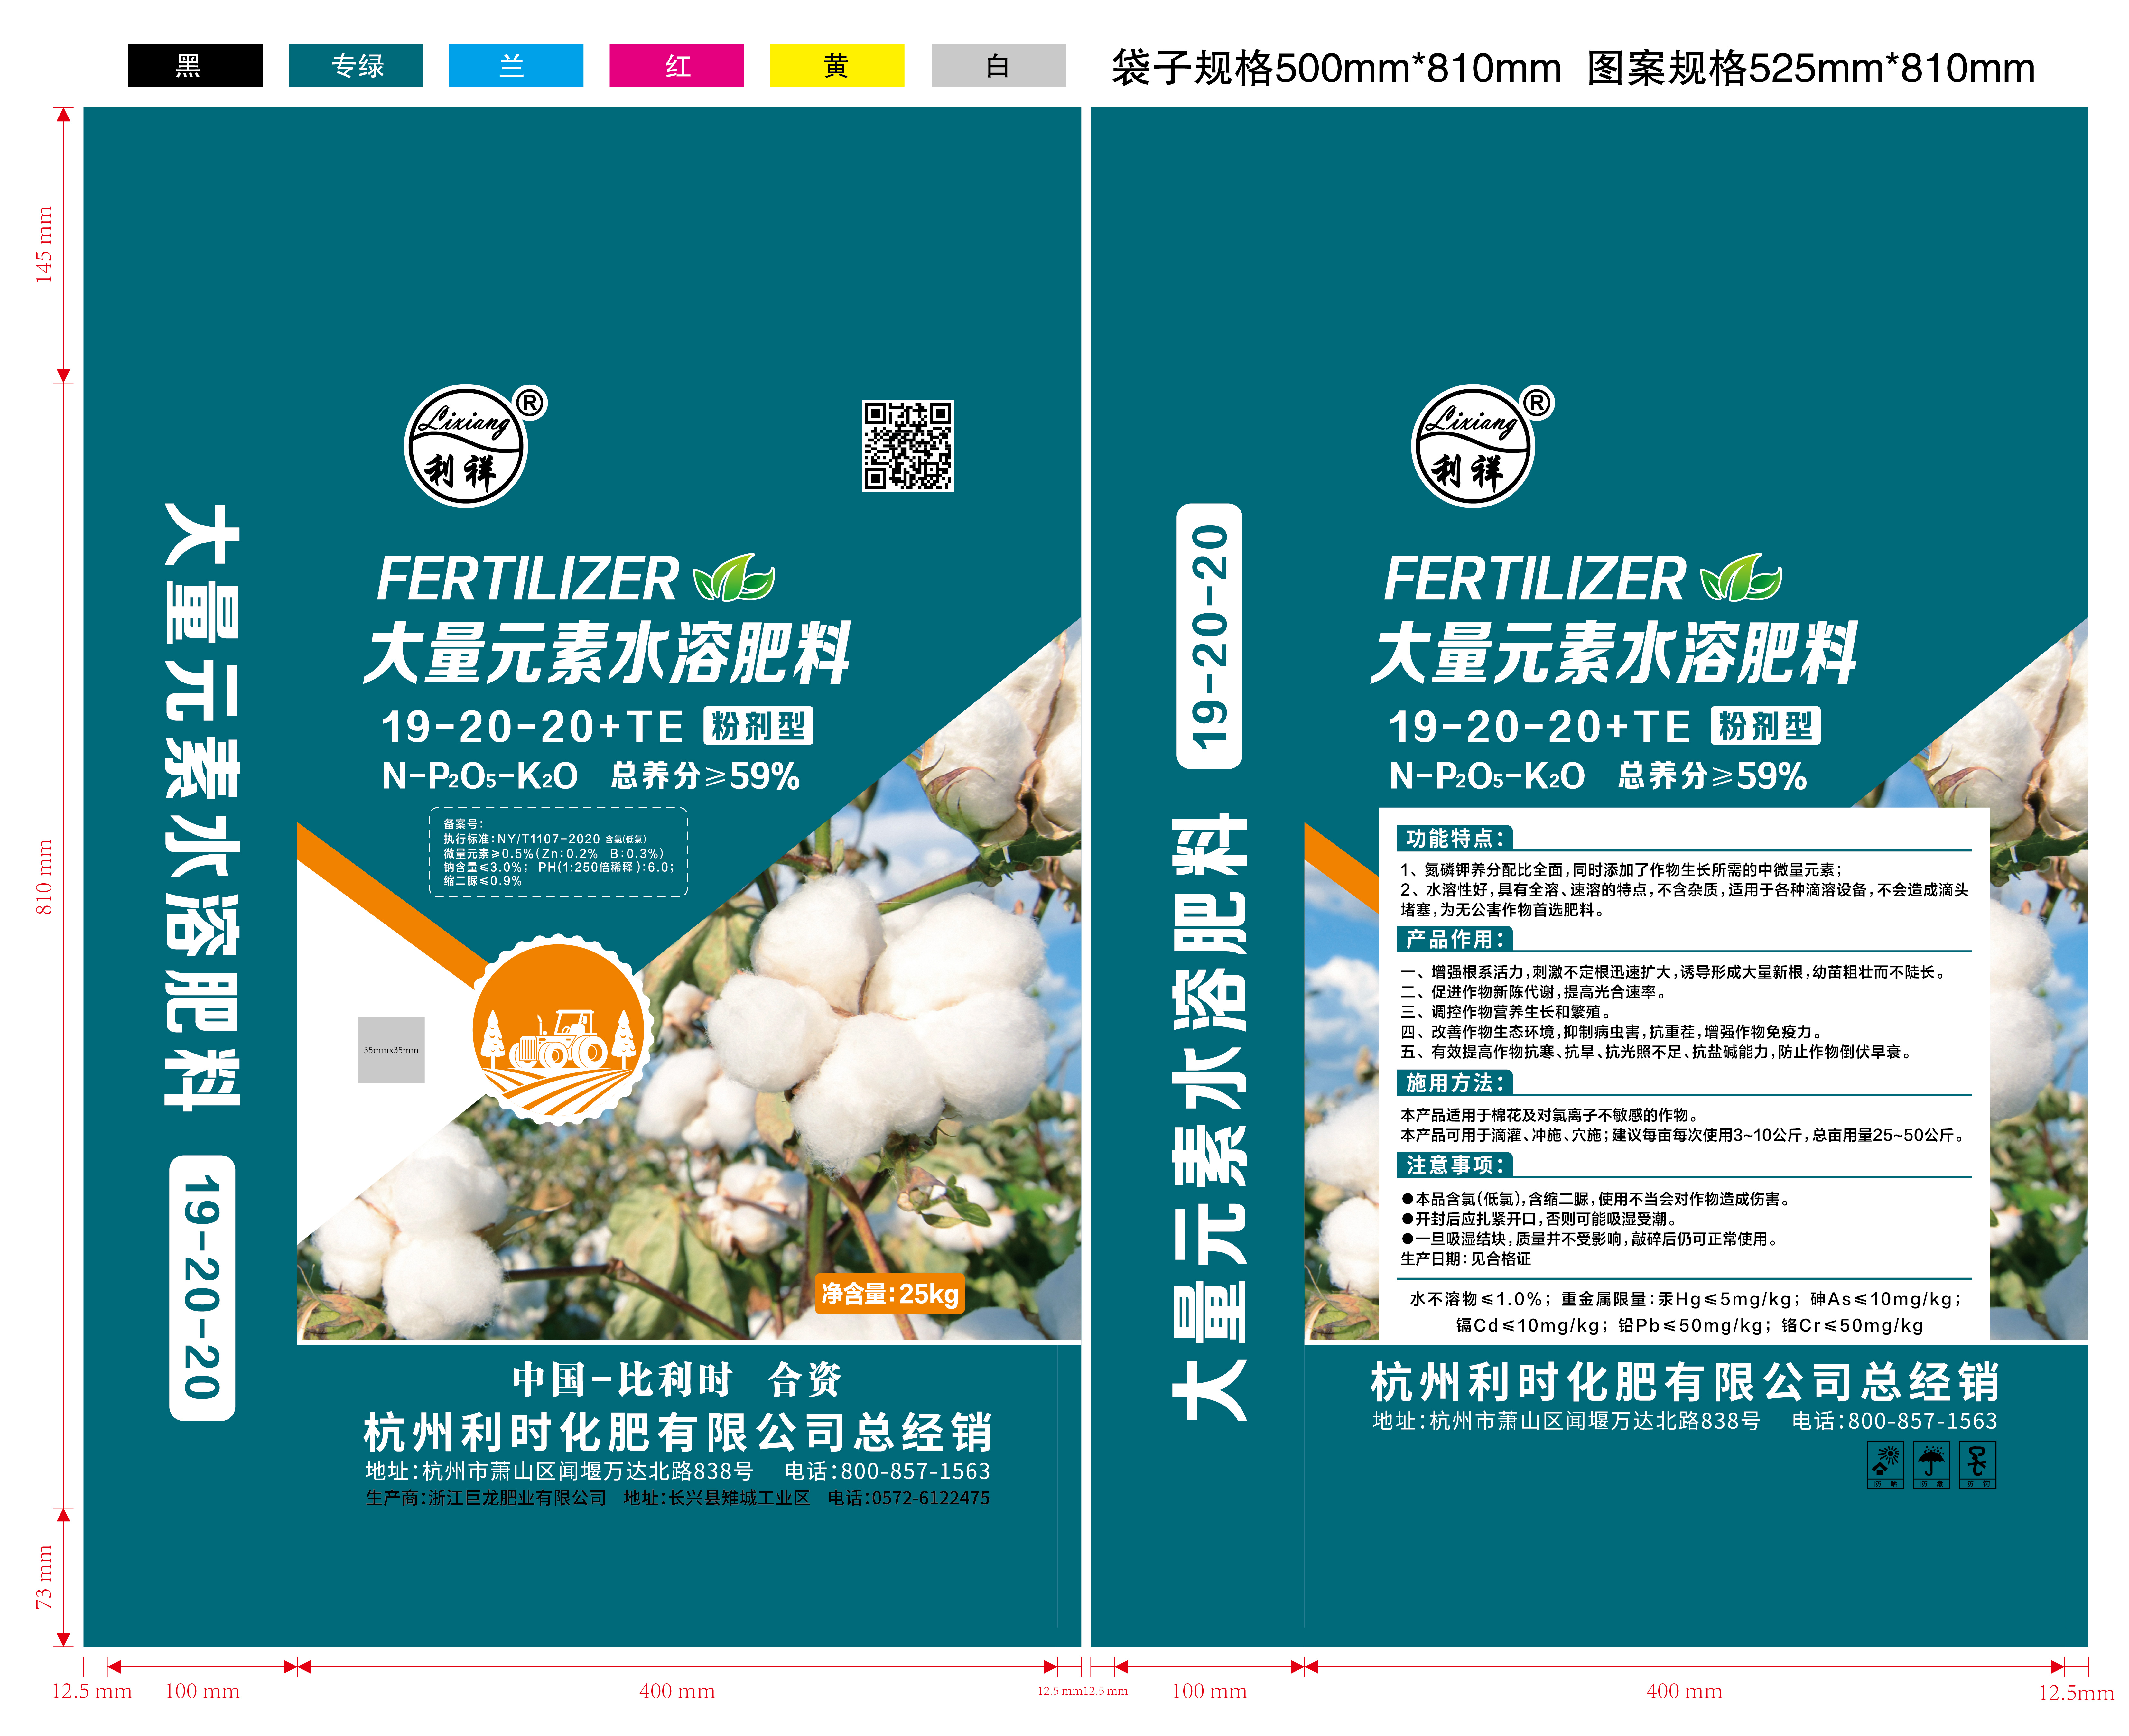
Task: Click the vertical 19-20-20 pill on right face
Action: pos(1209,636)
